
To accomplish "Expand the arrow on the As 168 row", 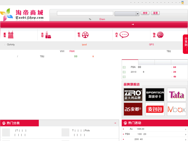I will click(x=186, y=129).
